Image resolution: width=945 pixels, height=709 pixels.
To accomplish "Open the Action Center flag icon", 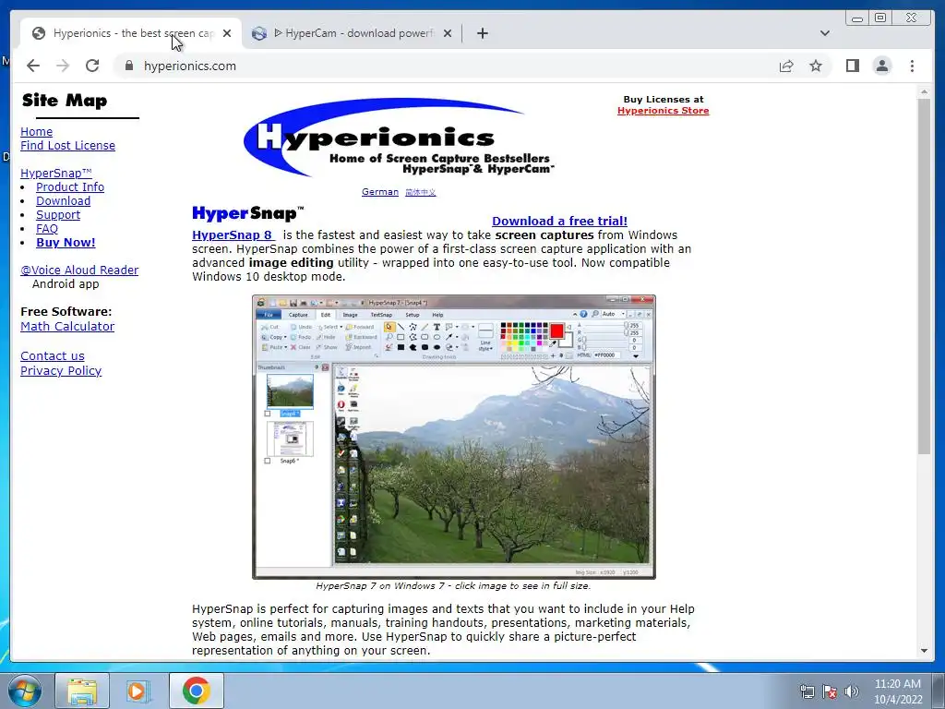I will pyautogui.click(x=830, y=691).
